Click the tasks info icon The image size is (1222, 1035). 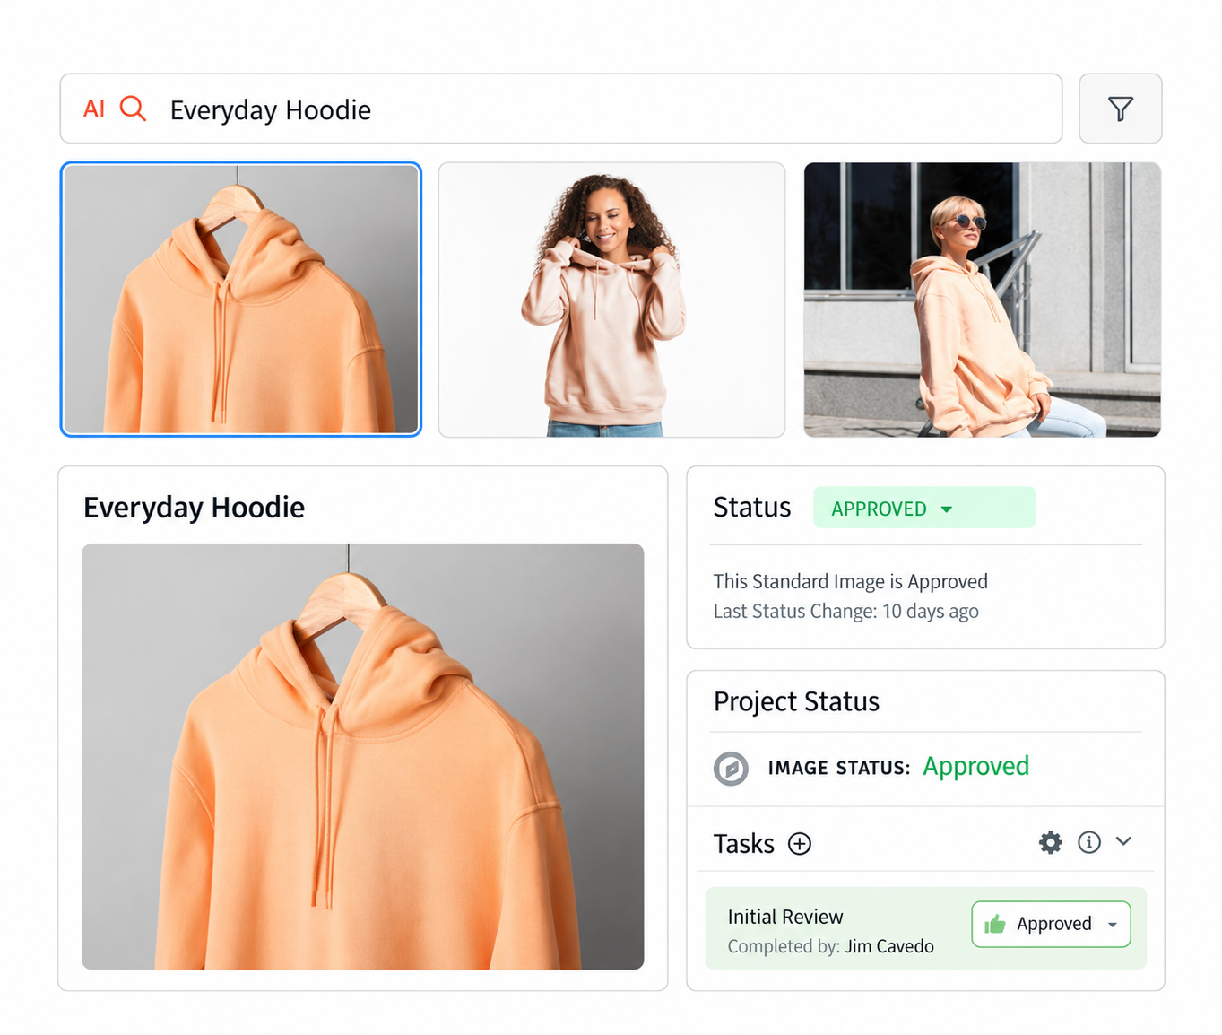1088,842
